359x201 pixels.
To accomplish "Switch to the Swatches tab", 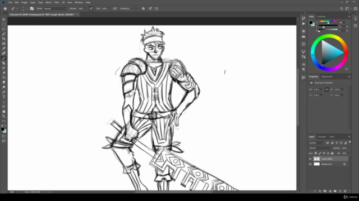I will (x=321, y=17).
